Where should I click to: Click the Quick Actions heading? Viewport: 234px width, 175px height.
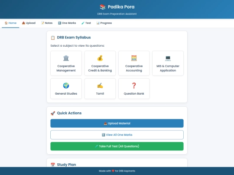coord(69,113)
